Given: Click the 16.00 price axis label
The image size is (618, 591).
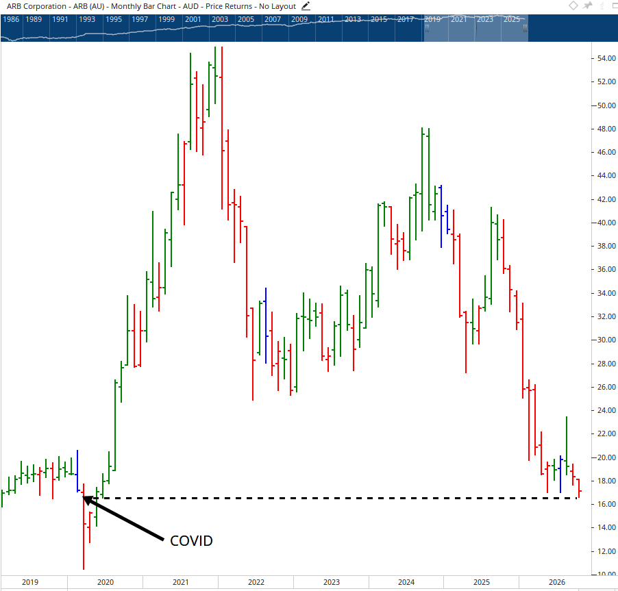Looking at the screenshot, I should coord(606,504).
